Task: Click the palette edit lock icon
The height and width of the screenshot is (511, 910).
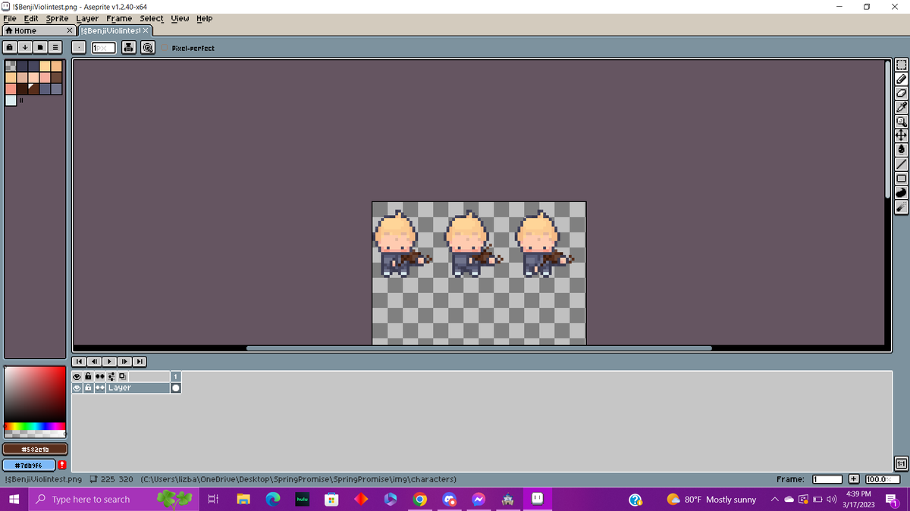Action: tap(10, 48)
